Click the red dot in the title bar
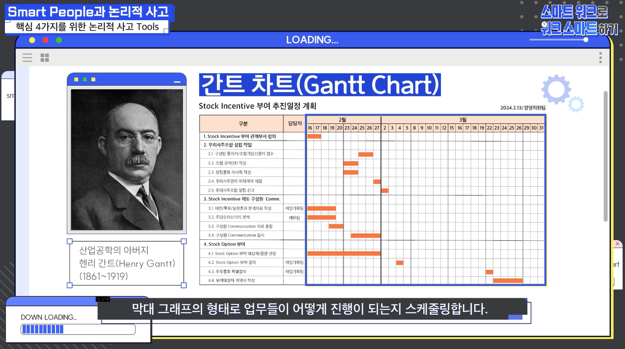The width and height of the screenshot is (625, 349). 46,40
